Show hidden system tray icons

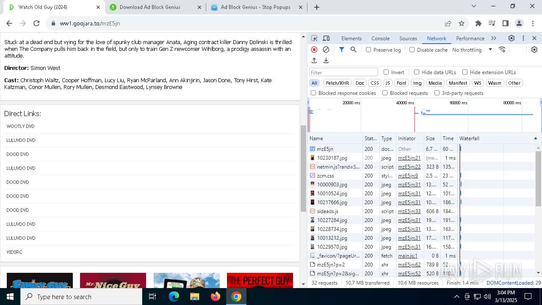pos(456,297)
